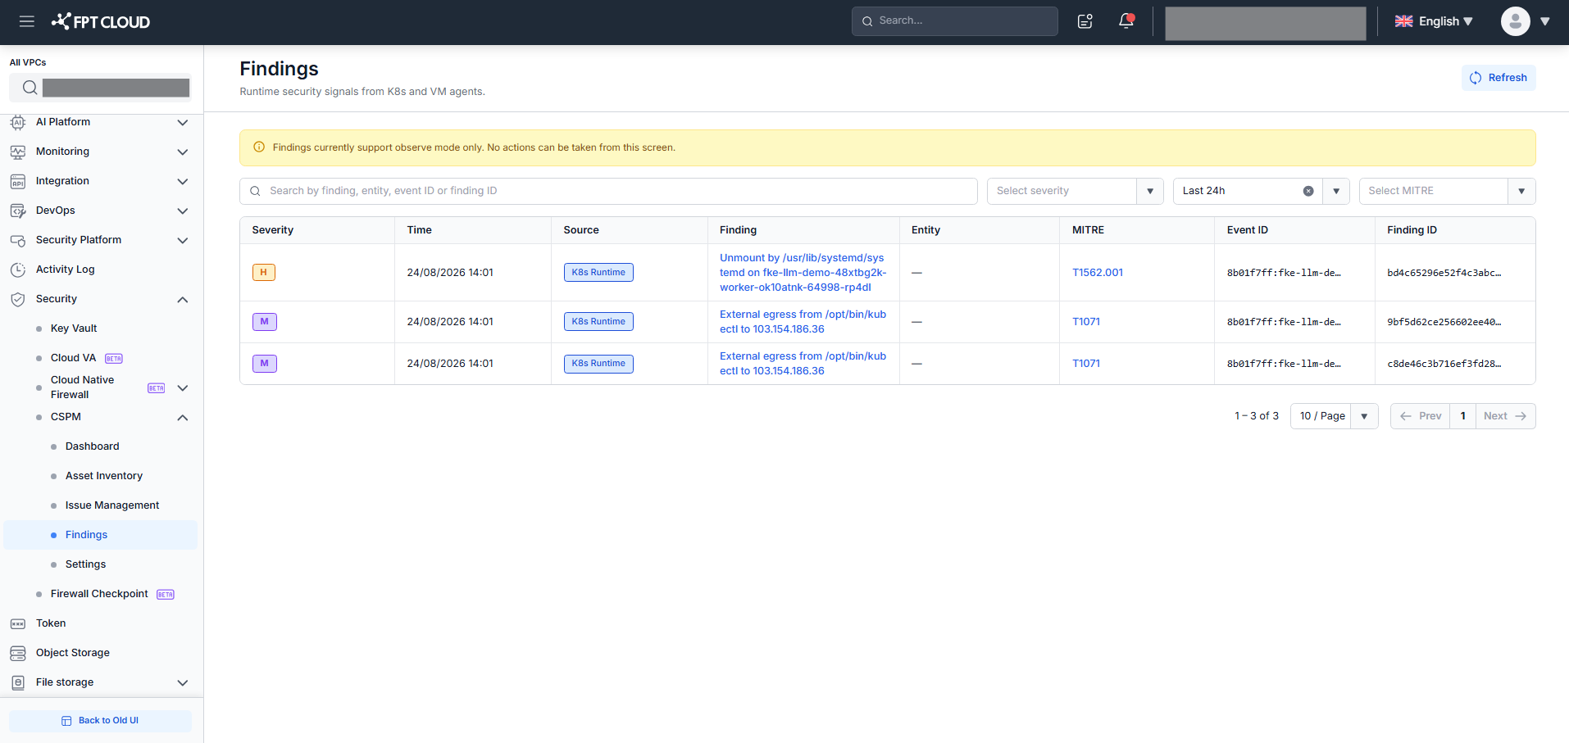Click the Severity column header

pyautogui.click(x=273, y=230)
